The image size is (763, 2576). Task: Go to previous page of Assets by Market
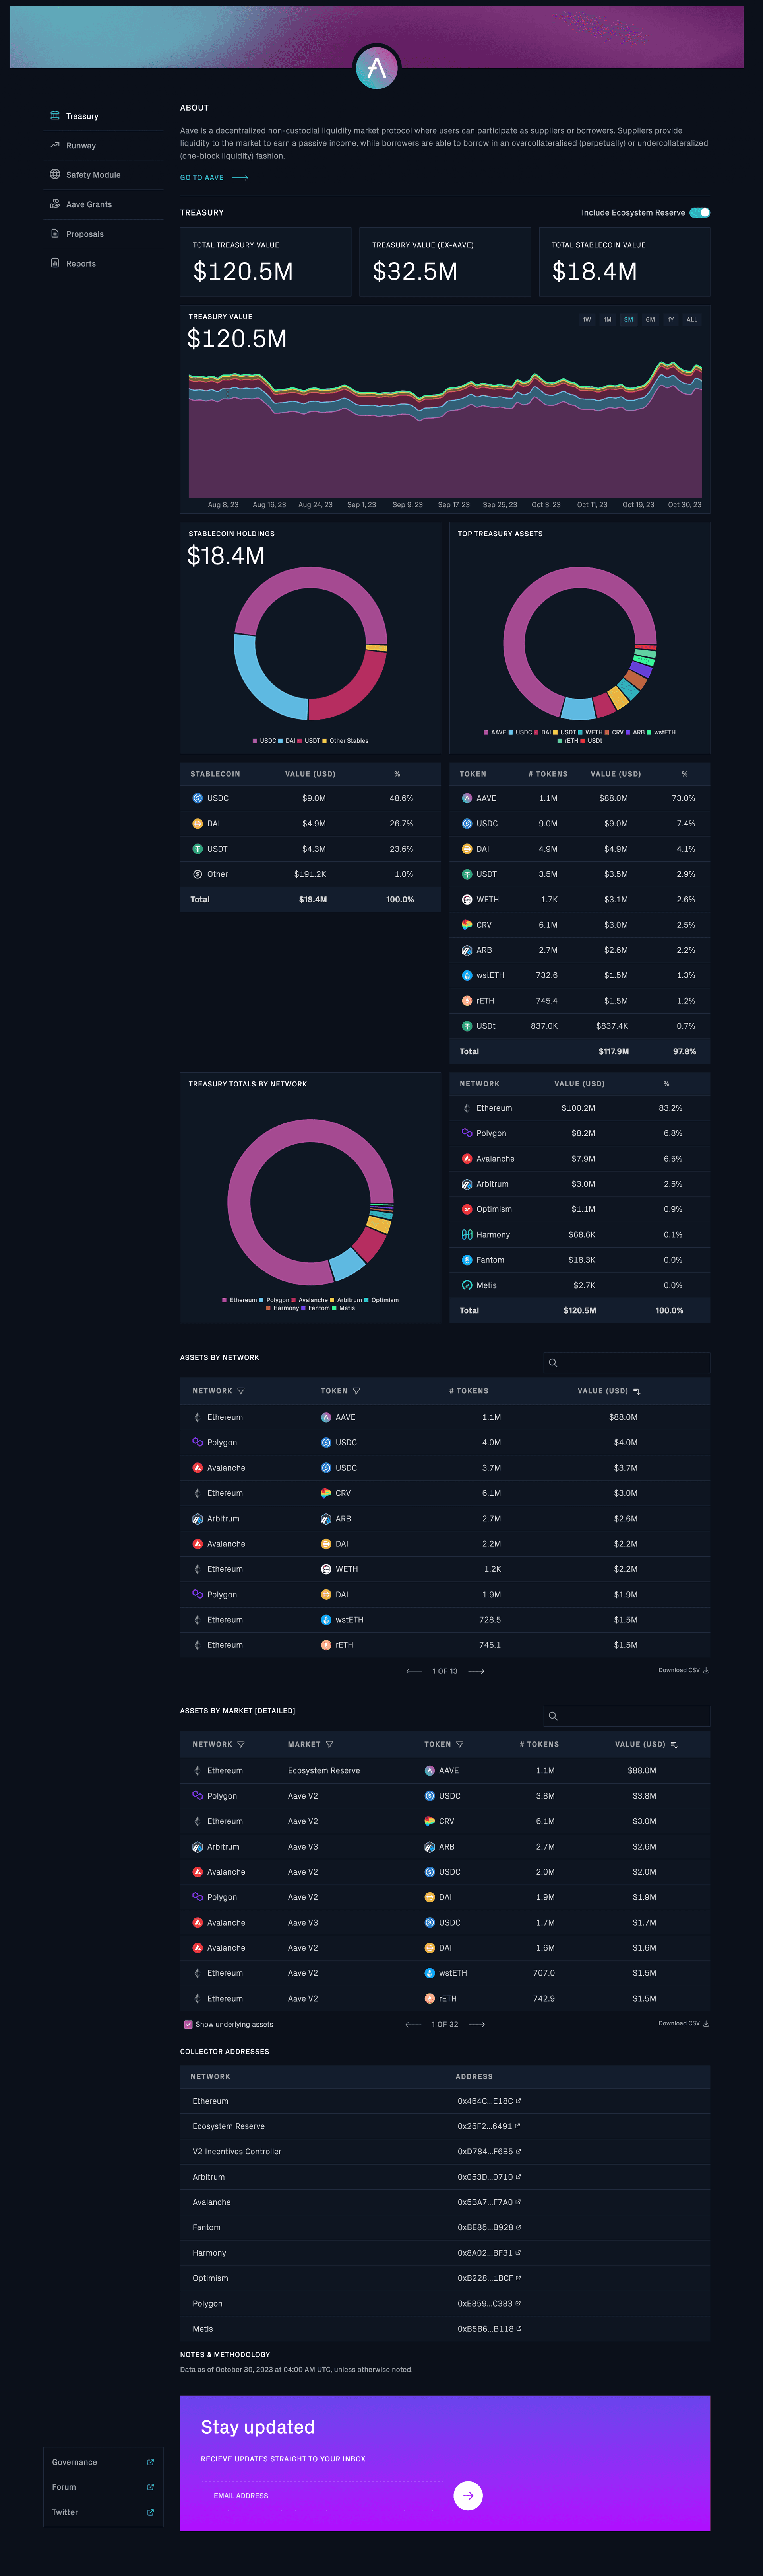[413, 2024]
